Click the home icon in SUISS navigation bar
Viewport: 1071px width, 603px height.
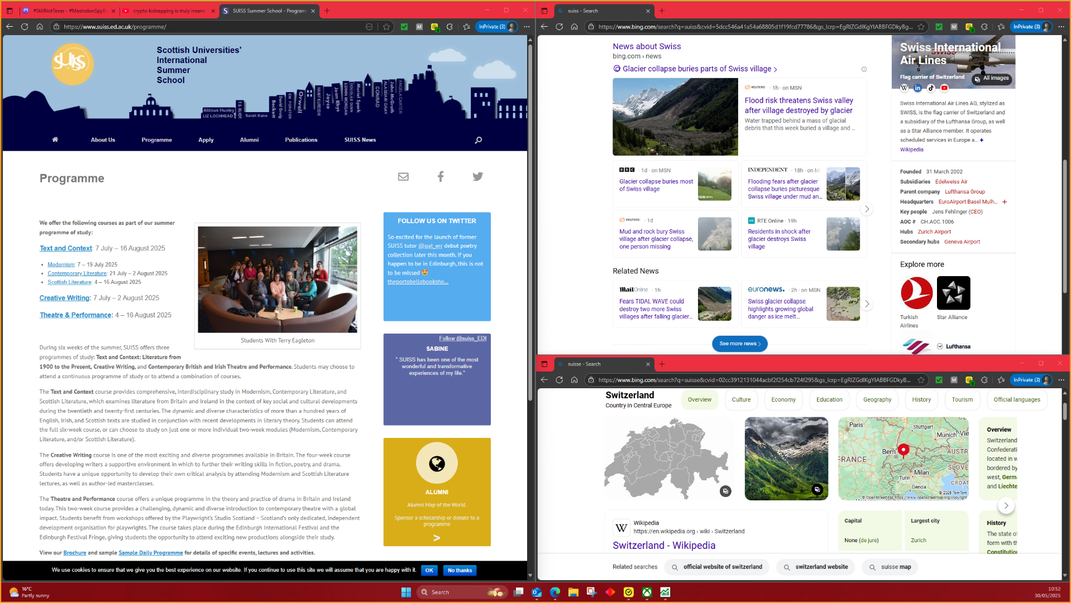coord(55,139)
